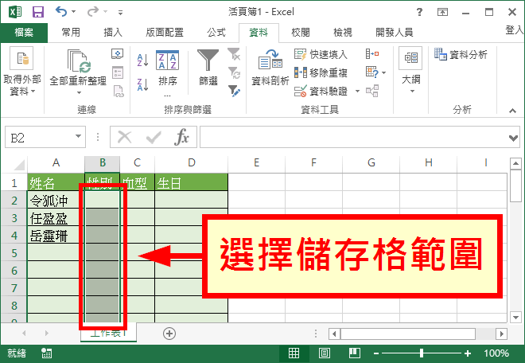This screenshot has height=363, width=525.
Task: Switch to Page Layout view icon
Action: pyautogui.click(x=324, y=353)
